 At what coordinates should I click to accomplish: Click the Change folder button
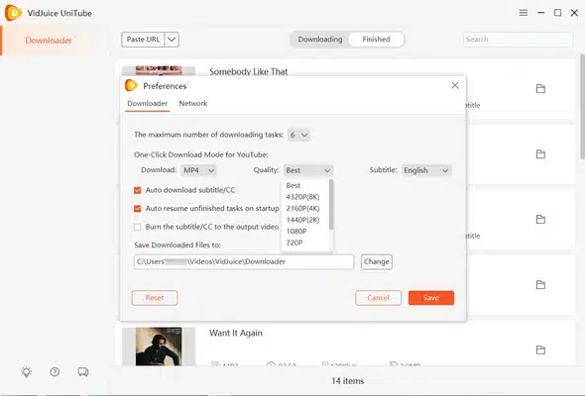coord(377,262)
